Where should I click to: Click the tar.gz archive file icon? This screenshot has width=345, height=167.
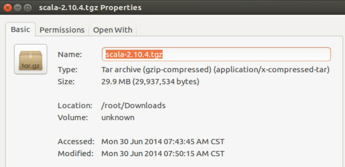pos(30,59)
